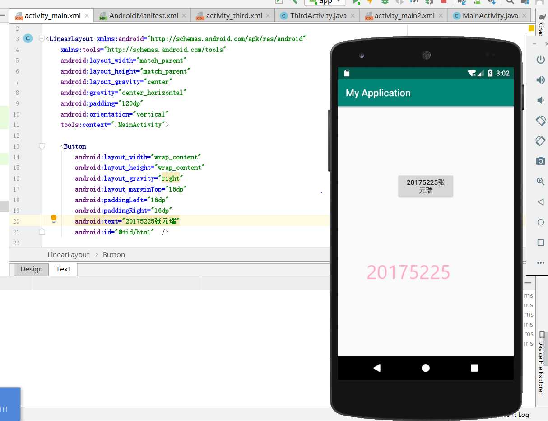The image size is (548, 421).
Task: Open the MainActivity.java tab
Action: tap(490, 16)
